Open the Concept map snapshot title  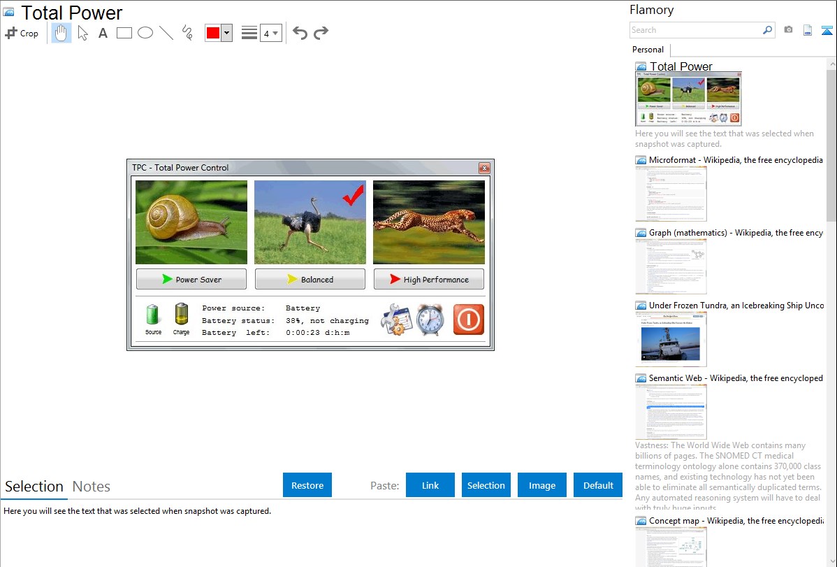736,520
